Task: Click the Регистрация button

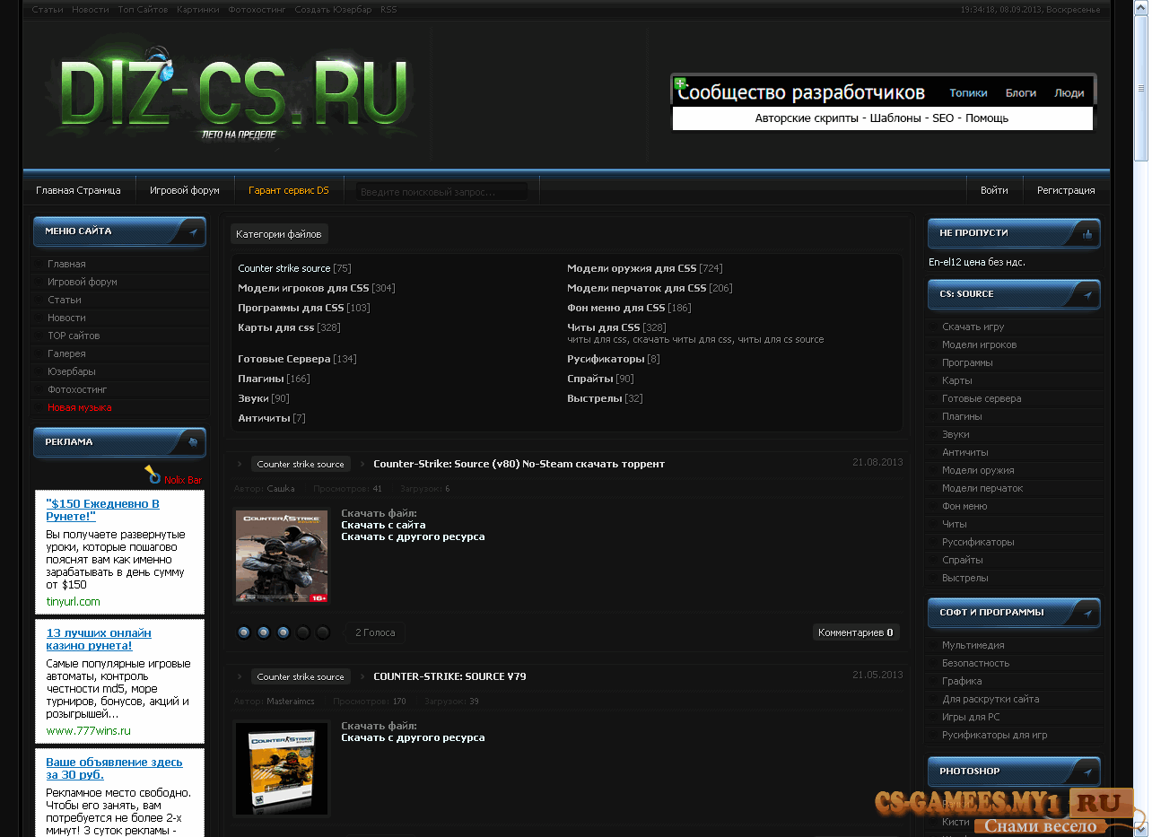Action: click(1066, 190)
